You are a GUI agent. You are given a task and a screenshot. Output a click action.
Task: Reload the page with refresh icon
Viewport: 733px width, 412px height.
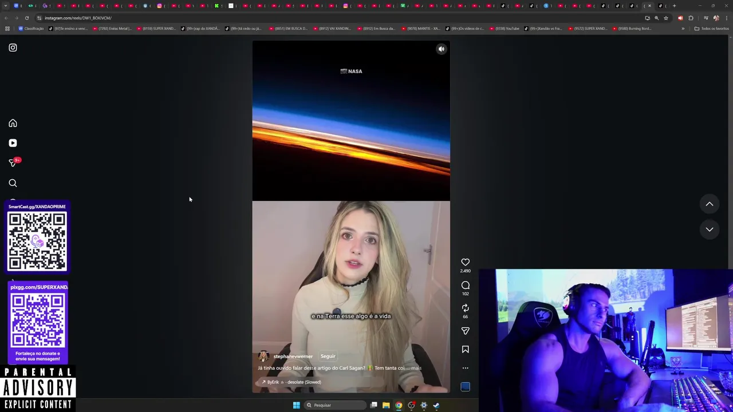point(26,18)
